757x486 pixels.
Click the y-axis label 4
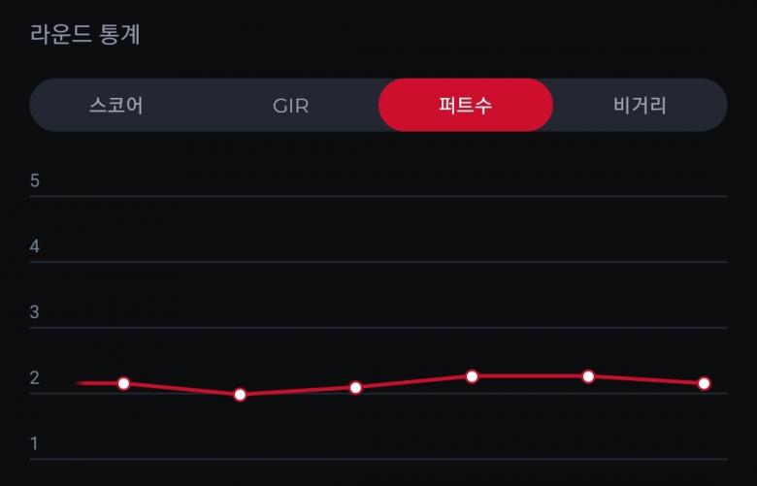(x=35, y=246)
